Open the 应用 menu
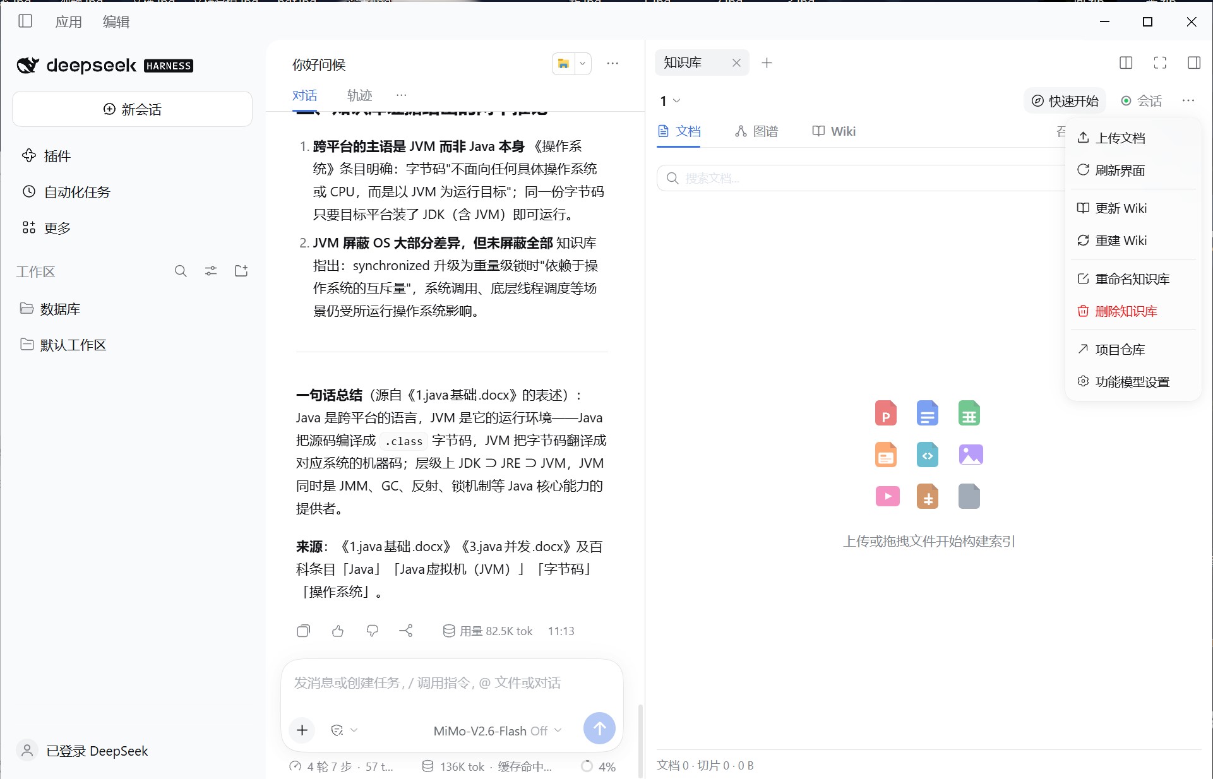The image size is (1213, 779). (69, 22)
